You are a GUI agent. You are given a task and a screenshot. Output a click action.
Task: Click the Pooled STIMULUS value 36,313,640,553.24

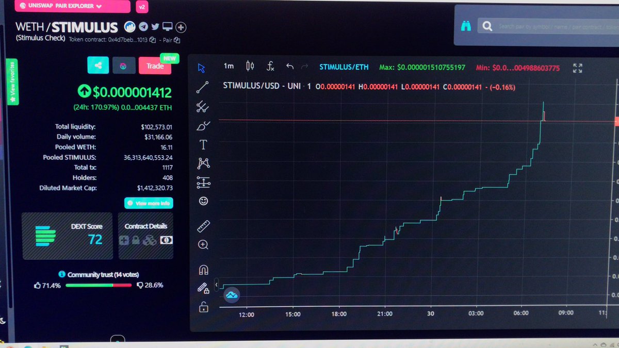[148, 157]
